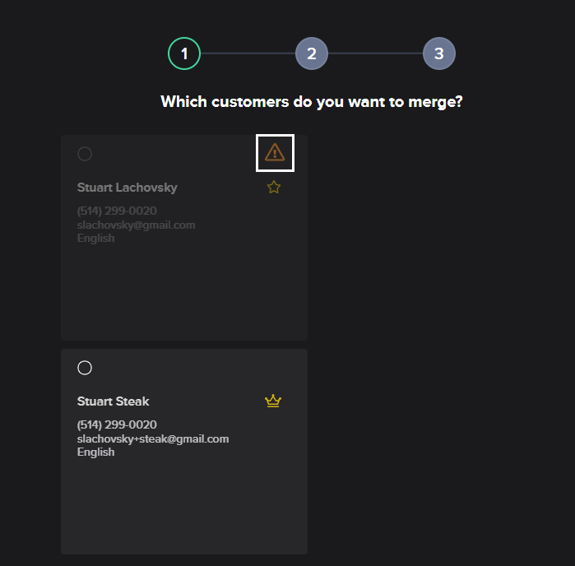Click the phone number on Stuart Steak's card
The width and height of the screenshot is (575, 566).
pos(117,425)
